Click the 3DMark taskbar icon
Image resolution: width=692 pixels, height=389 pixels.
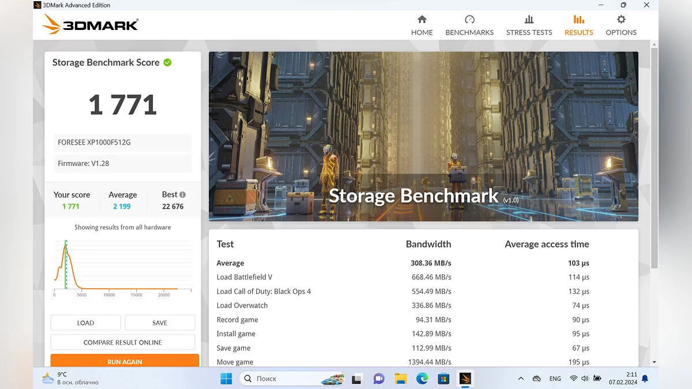coord(465,379)
